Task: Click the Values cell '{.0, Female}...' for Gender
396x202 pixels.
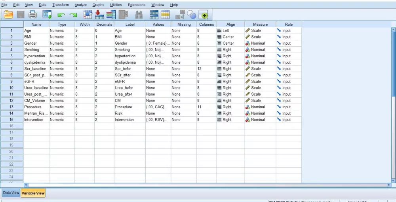Action: coord(158,43)
